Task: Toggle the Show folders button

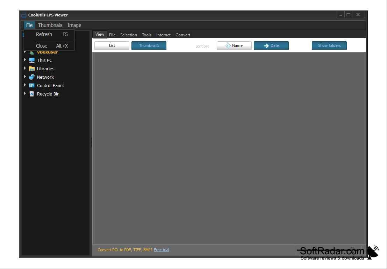Action: tap(329, 46)
